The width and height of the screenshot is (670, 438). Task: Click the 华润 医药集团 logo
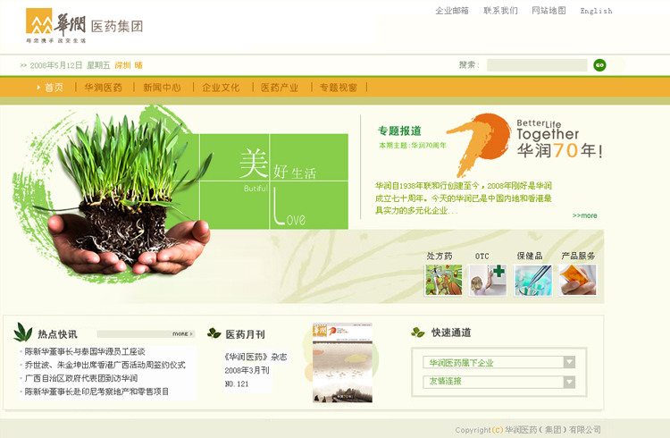point(84,26)
